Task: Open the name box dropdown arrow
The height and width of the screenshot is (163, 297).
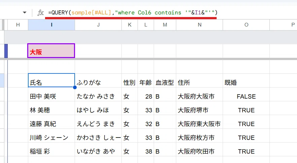Action: click(25, 13)
